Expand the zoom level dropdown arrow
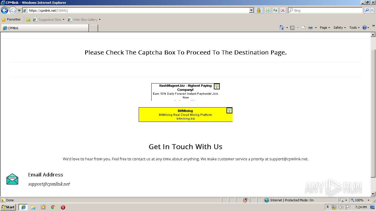 368,200
